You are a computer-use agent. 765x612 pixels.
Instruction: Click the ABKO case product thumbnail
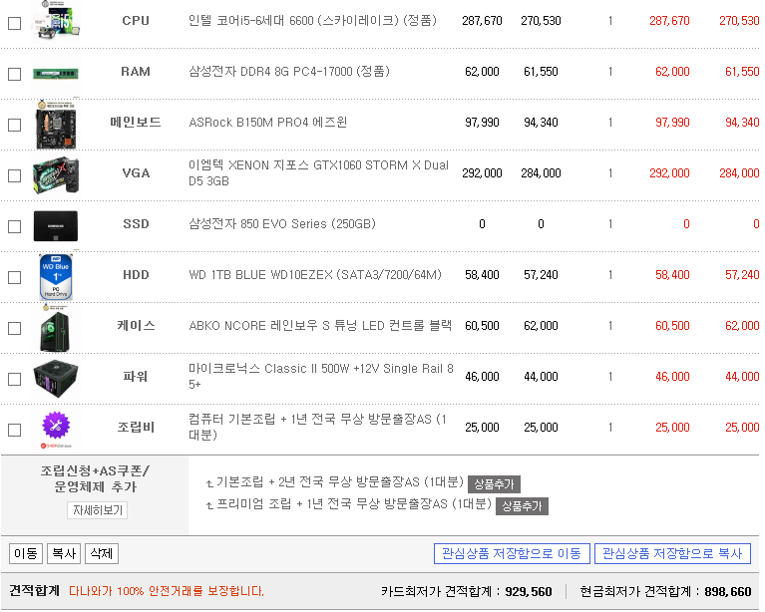[56, 327]
